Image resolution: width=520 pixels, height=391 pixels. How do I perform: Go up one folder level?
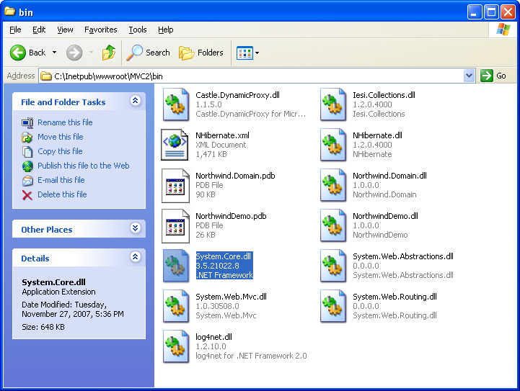pos(108,53)
